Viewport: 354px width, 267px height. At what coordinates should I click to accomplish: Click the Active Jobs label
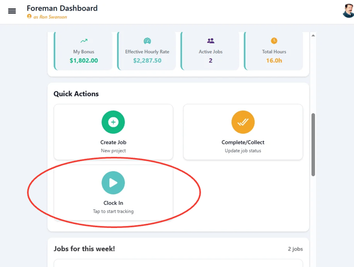tap(211, 52)
